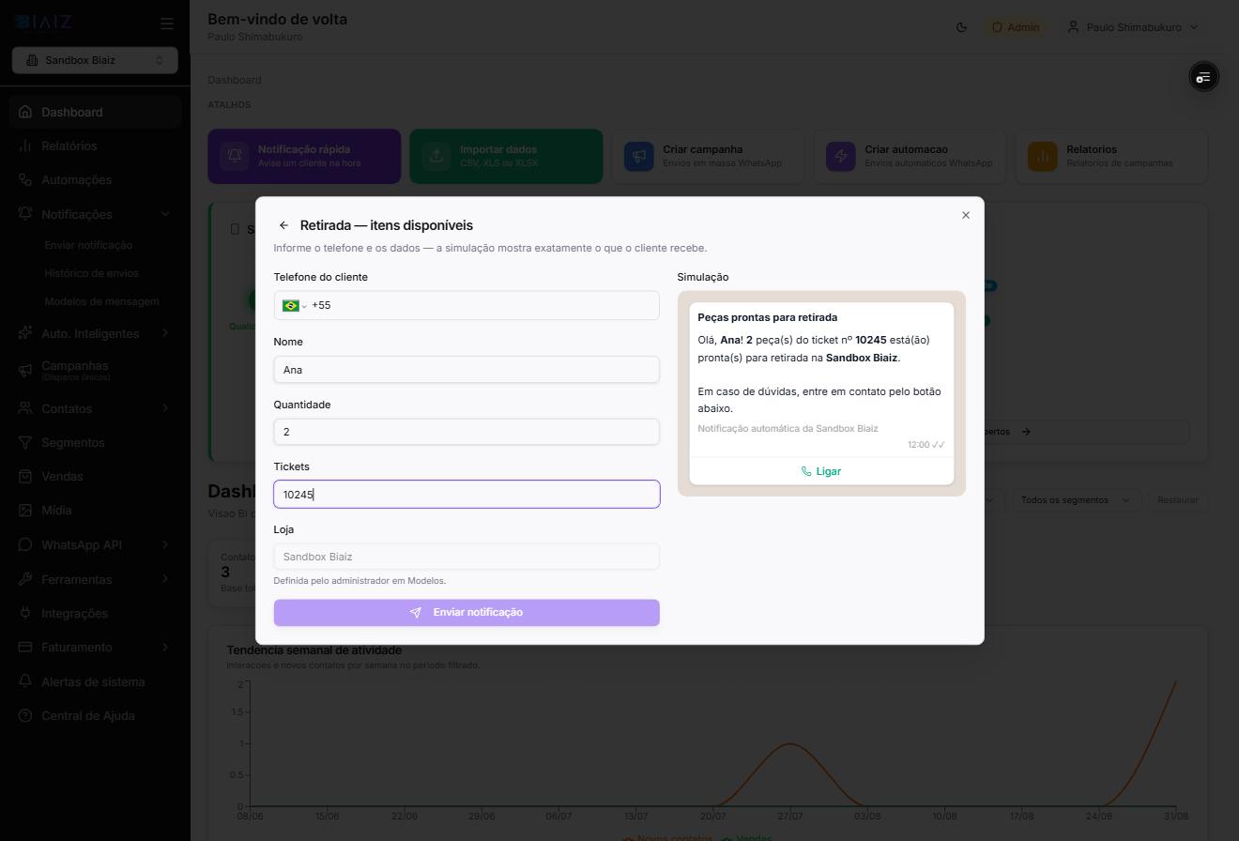The height and width of the screenshot is (841, 1239).
Task: Open Campanhas in the sidebar
Action: [x=95, y=370]
